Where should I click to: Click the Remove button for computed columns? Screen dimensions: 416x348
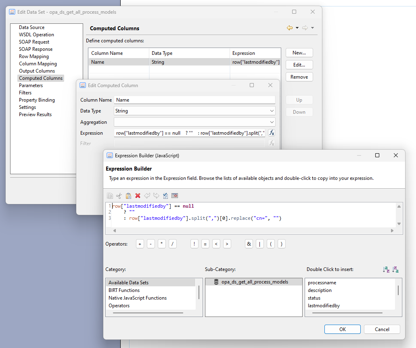(299, 77)
